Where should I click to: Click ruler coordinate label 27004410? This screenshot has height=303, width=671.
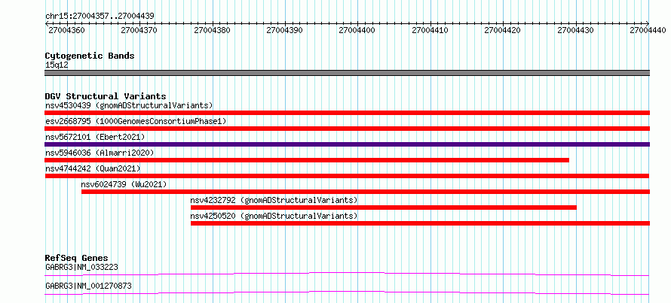coord(430,30)
